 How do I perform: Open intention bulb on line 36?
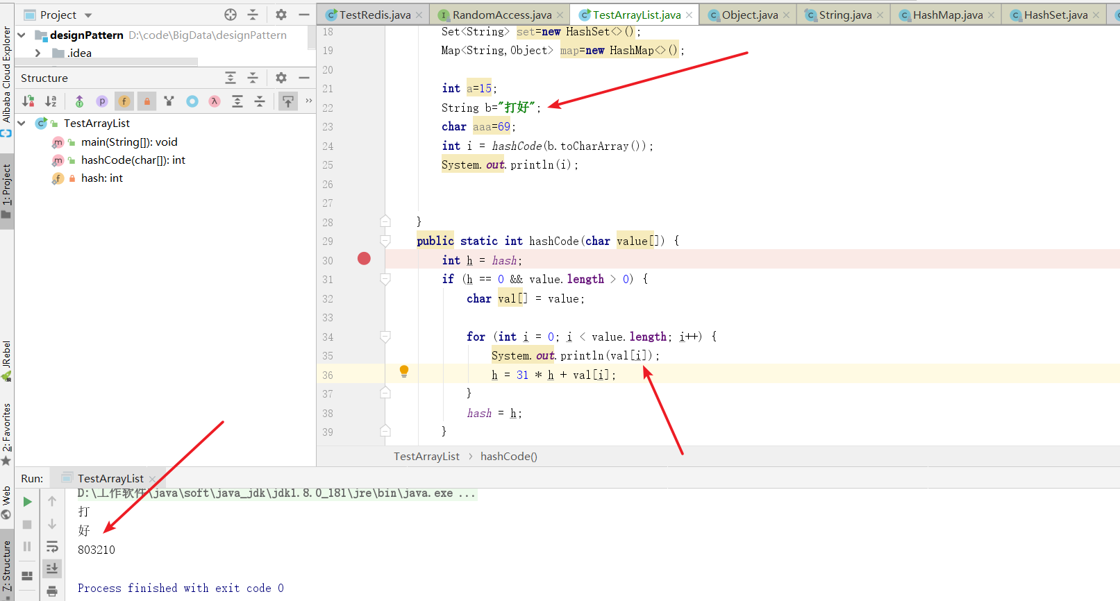[404, 371]
